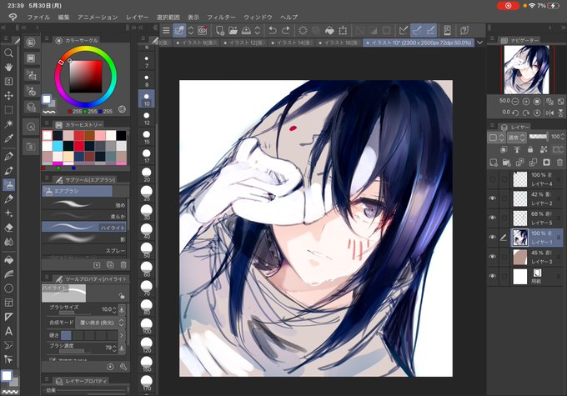Delete sub tool trash icon
Screen dimensions: 567x396
pos(123,265)
